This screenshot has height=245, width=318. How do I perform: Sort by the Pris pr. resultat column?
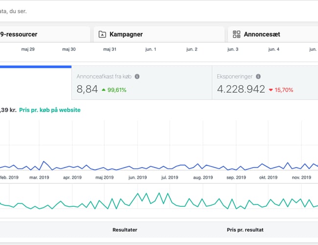[x=245, y=229]
